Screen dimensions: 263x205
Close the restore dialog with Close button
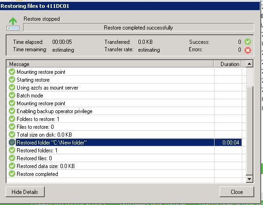click(237, 192)
